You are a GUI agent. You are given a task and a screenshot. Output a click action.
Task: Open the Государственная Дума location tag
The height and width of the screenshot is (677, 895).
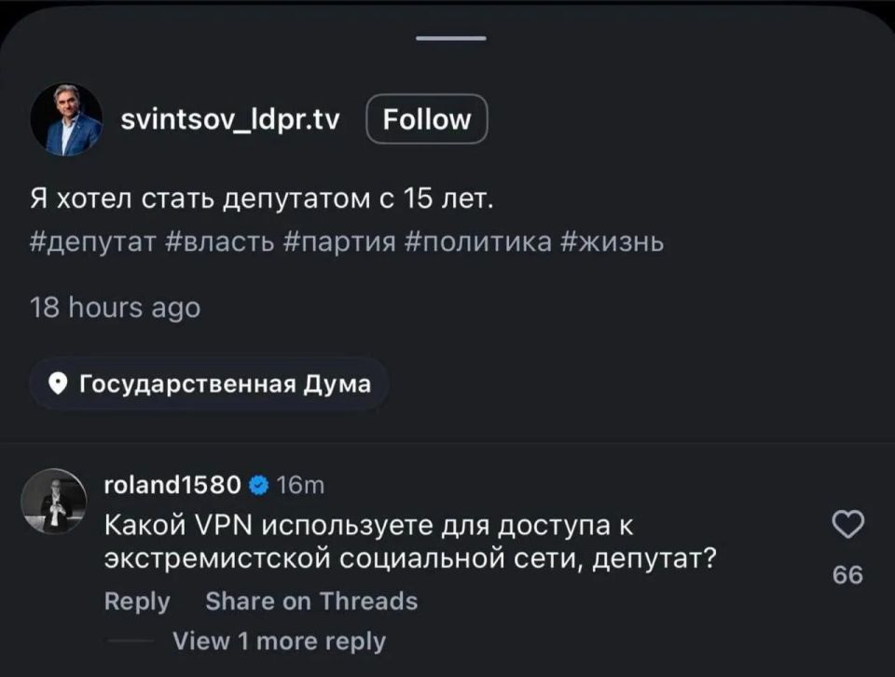click(x=227, y=381)
